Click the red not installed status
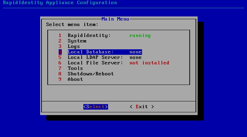247x137 pixels. [149, 63]
